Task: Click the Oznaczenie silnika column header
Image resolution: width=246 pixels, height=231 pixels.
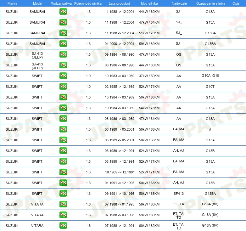Action: coord(210,3)
